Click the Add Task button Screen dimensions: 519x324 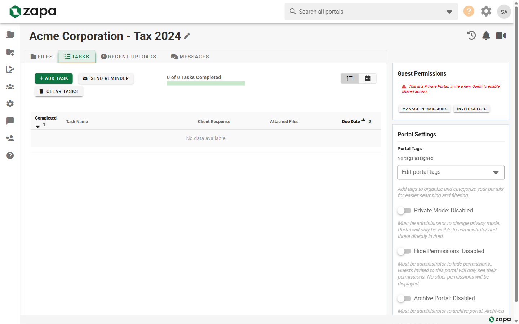[x=54, y=78]
